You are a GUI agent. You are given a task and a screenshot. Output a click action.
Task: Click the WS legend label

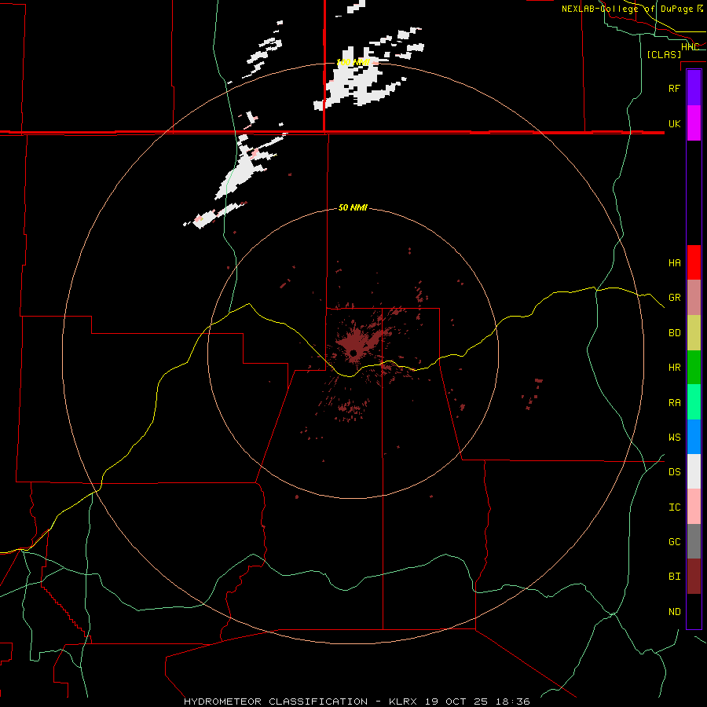click(674, 437)
